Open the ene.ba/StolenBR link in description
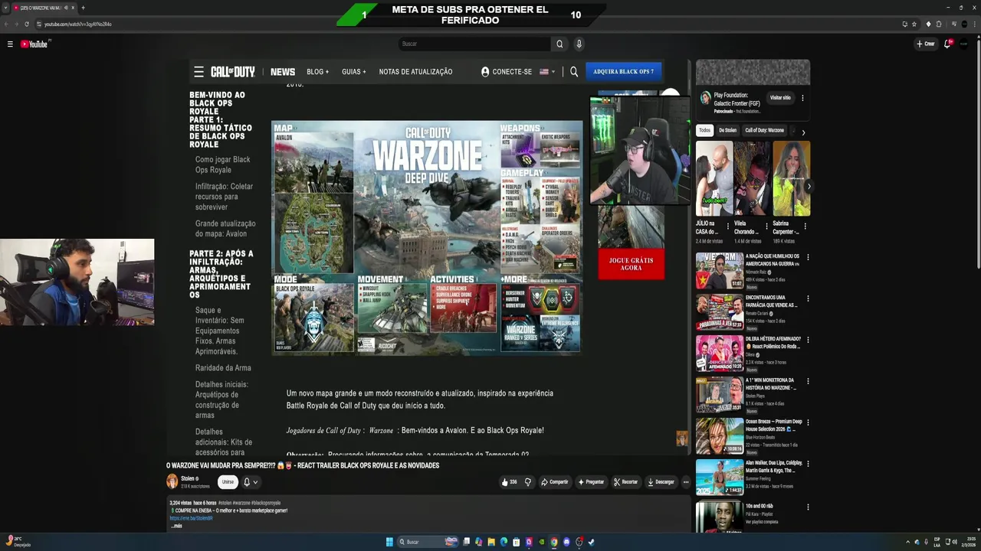Viewport: 981px width, 551px height. coord(192,518)
